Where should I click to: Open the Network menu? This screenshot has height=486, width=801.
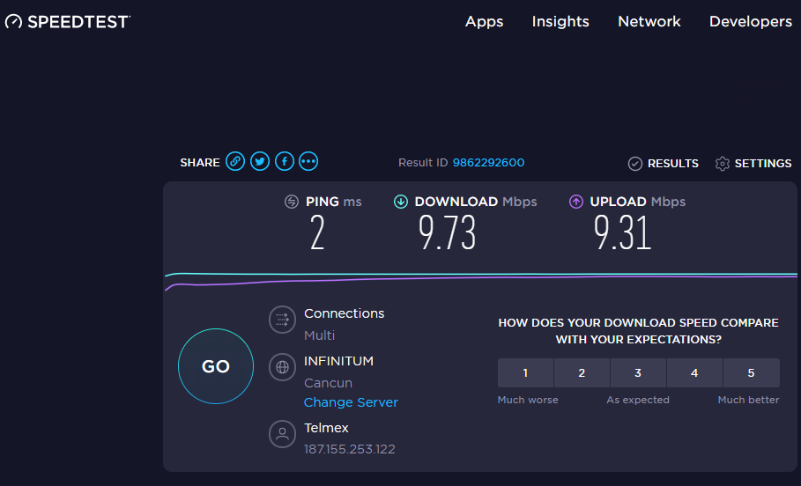(x=649, y=22)
